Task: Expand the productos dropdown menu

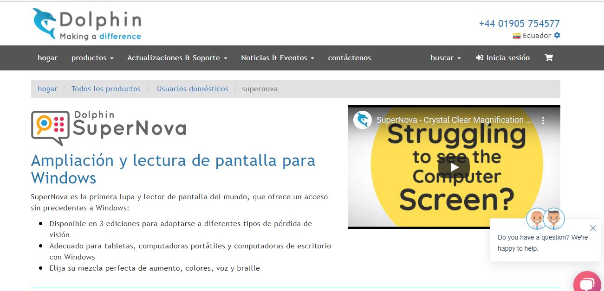Action: [92, 58]
